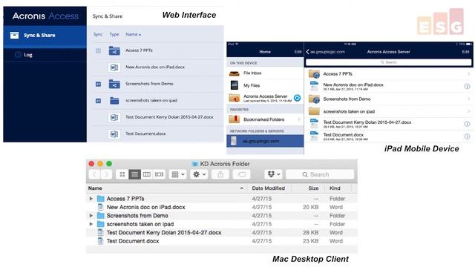Open Finder action gear menu
Screen dimensions: 475x267
click(x=199, y=174)
